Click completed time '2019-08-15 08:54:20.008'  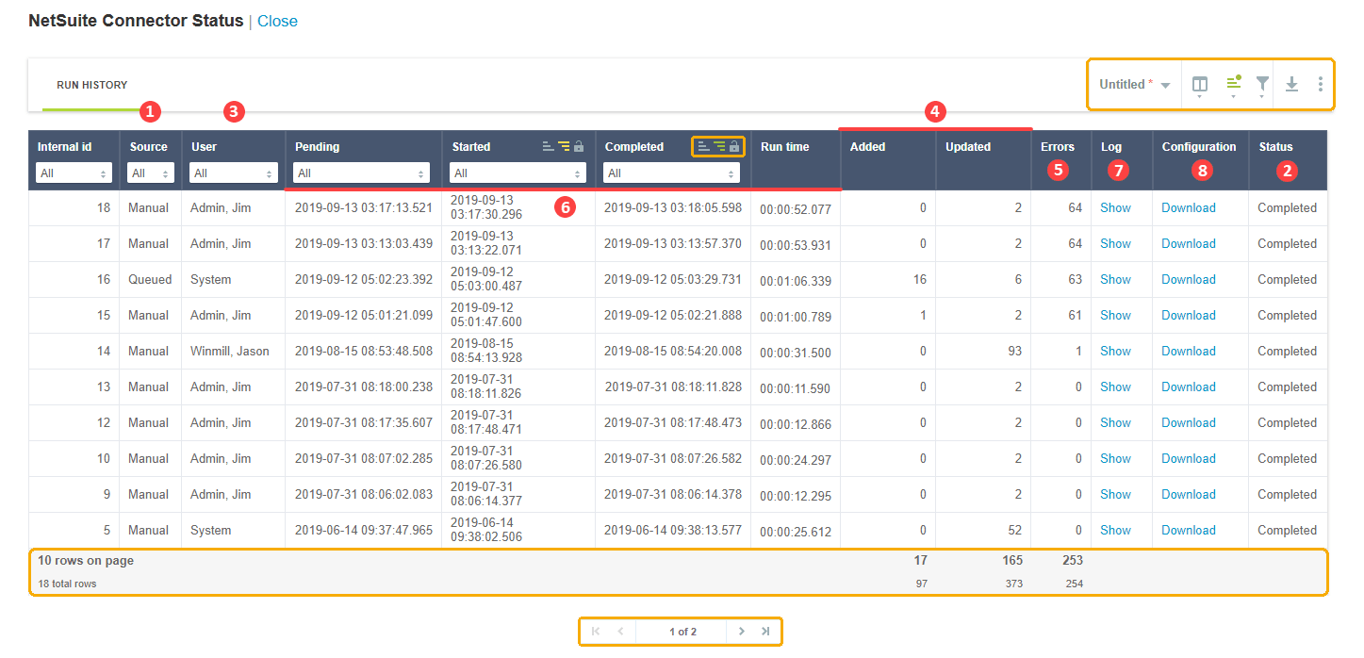click(x=673, y=351)
